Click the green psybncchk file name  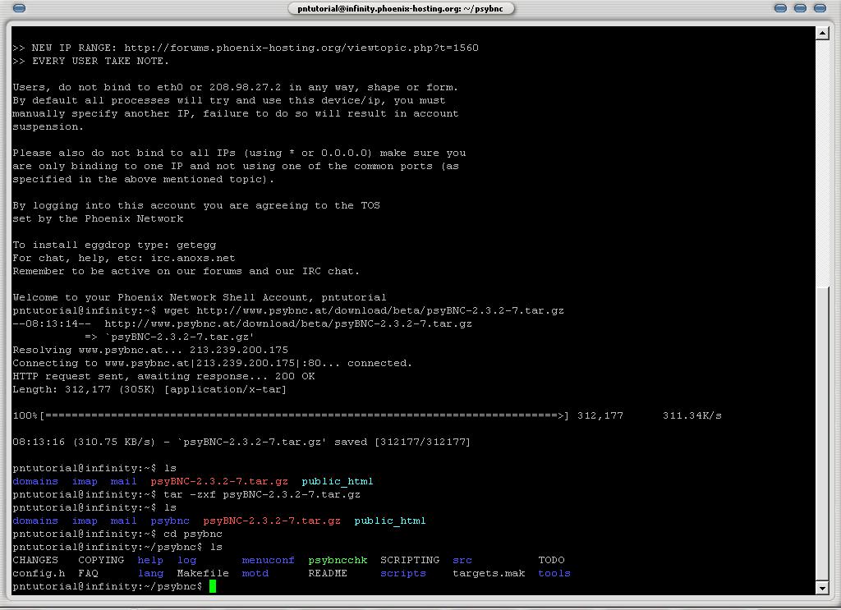pyautogui.click(x=338, y=560)
